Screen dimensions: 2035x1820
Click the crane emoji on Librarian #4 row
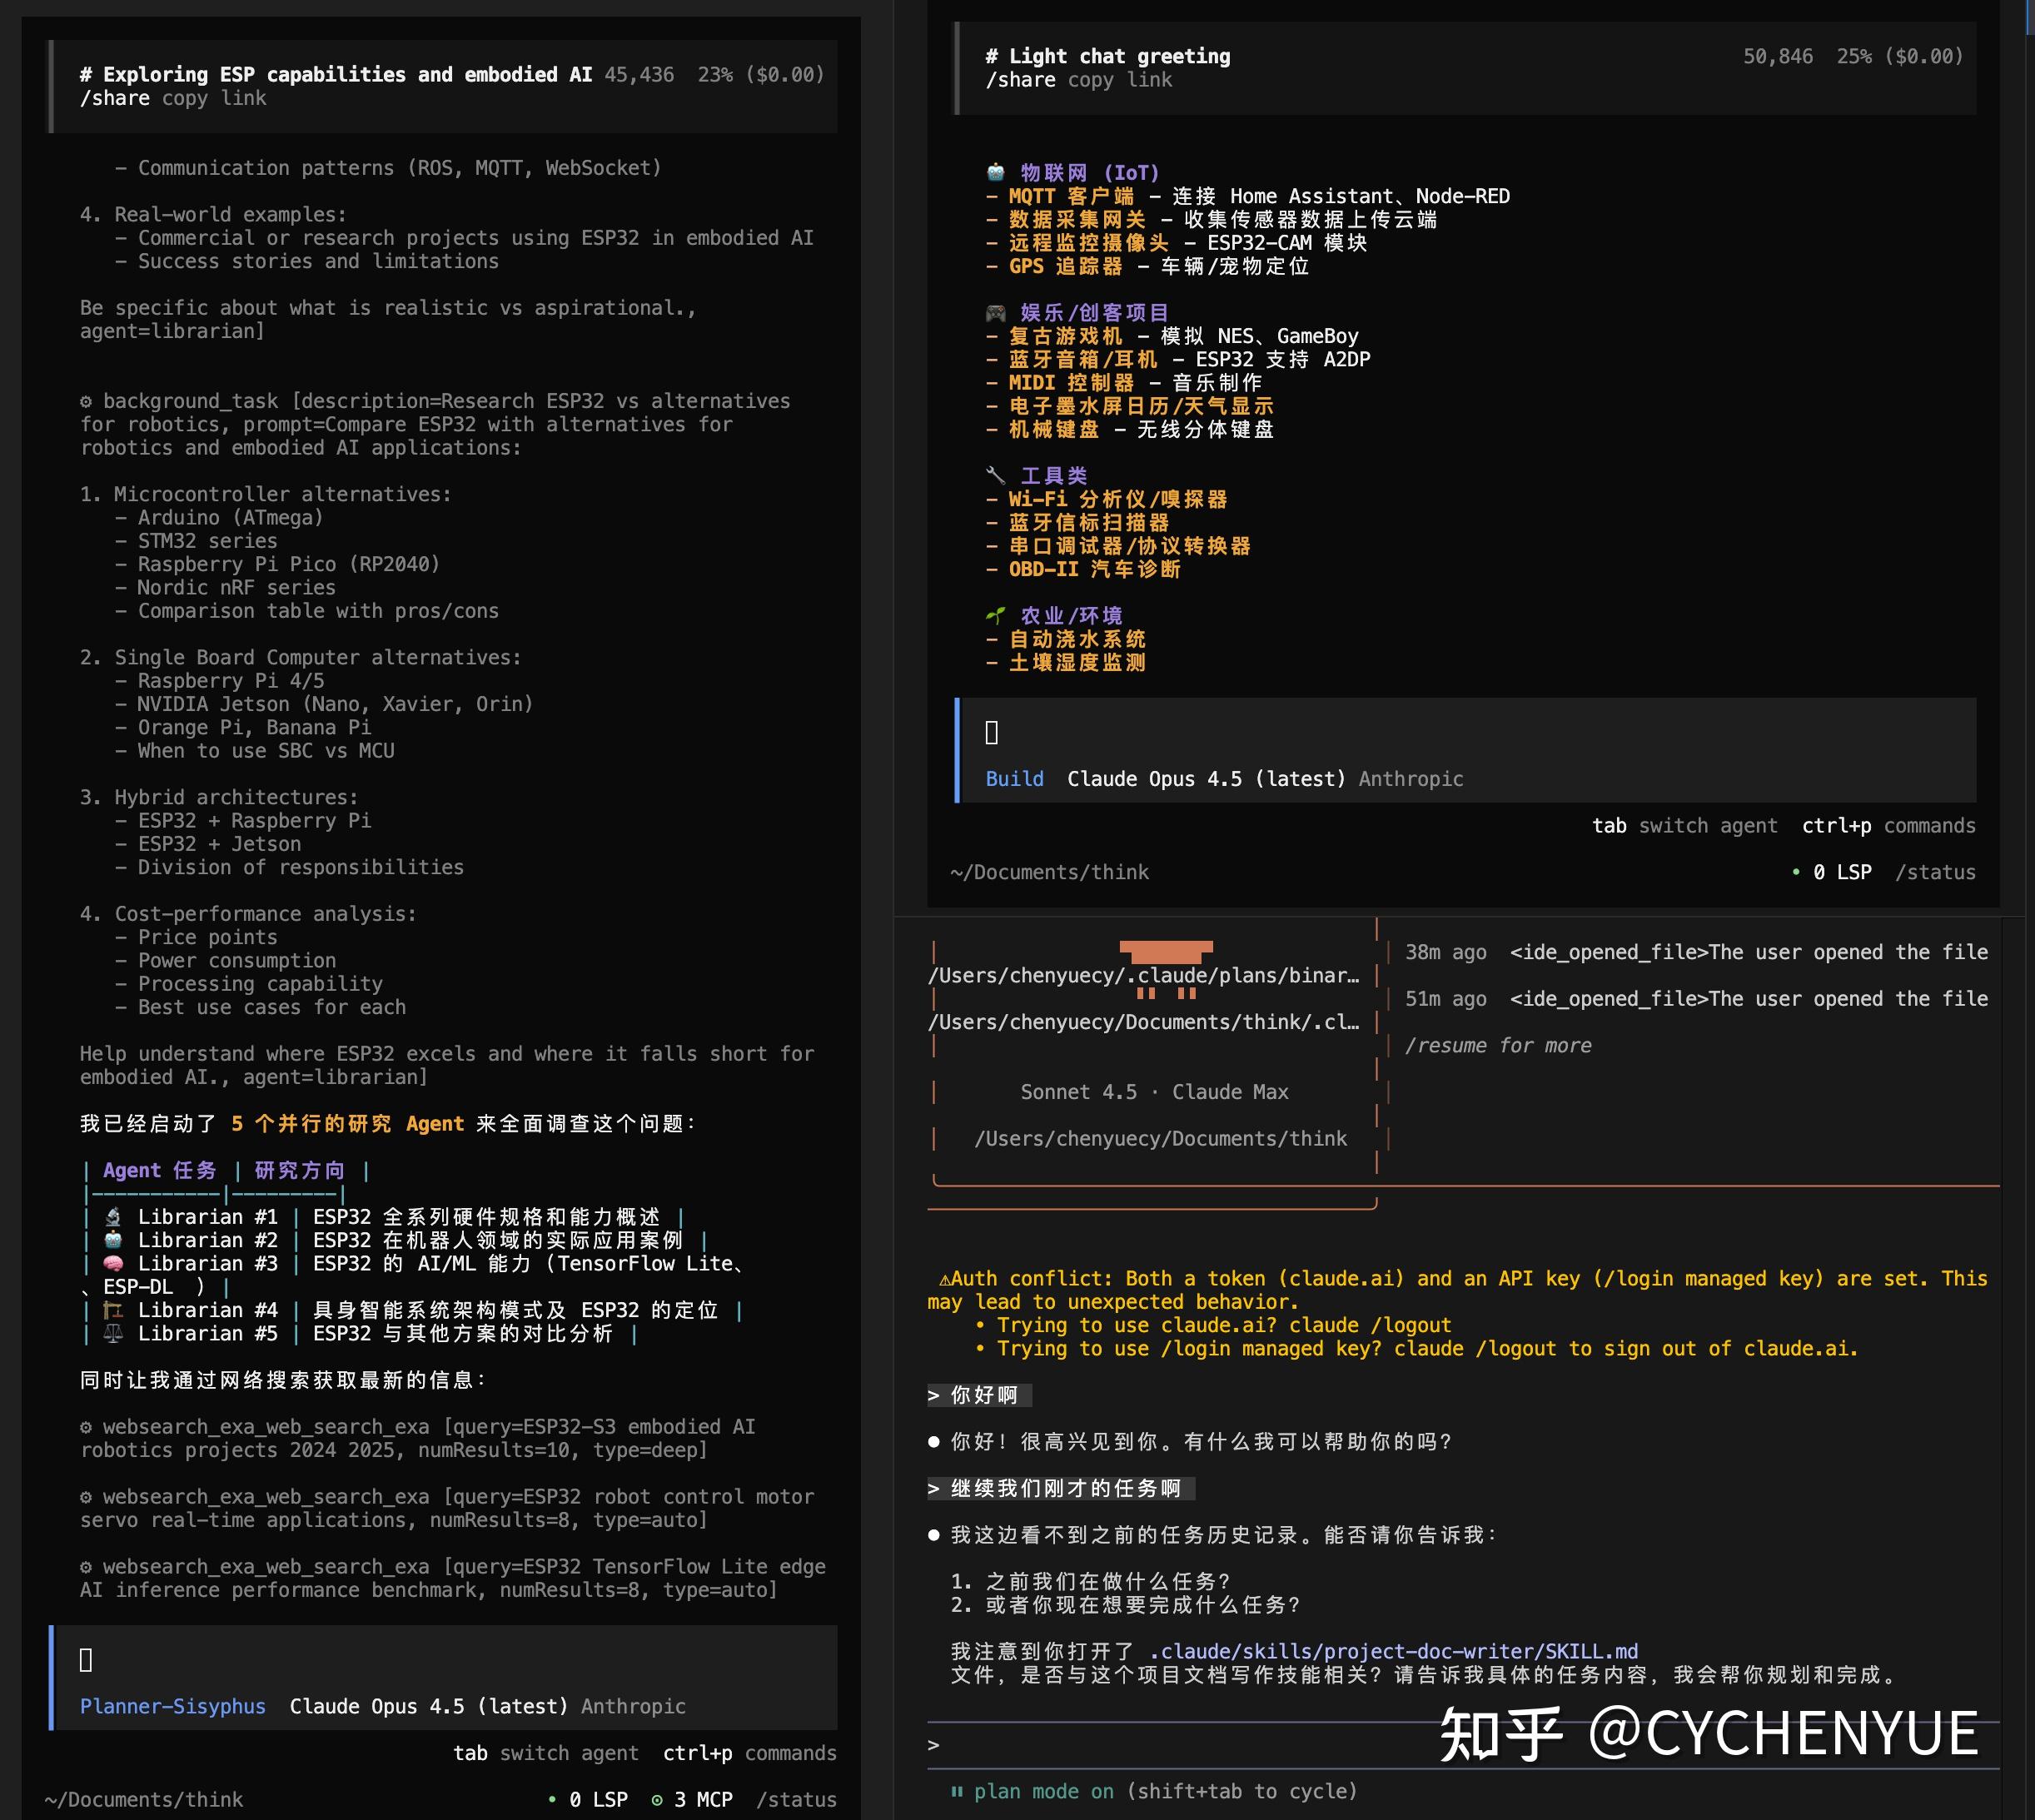pyautogui.click(x=113, y=1309)
